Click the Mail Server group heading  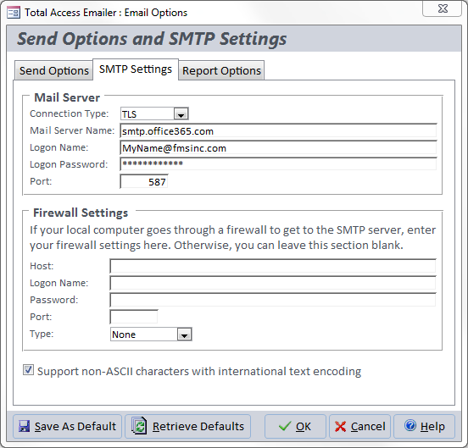tap(67, 97)
